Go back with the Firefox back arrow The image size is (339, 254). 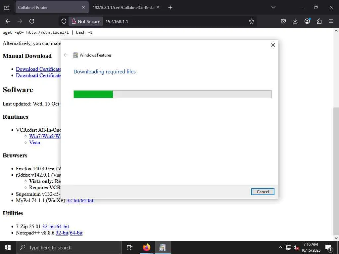[x=8, y=21]
